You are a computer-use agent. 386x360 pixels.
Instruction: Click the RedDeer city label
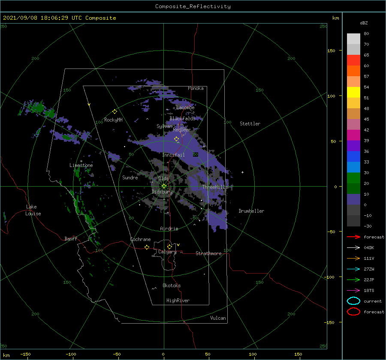[x=182, y=130]
